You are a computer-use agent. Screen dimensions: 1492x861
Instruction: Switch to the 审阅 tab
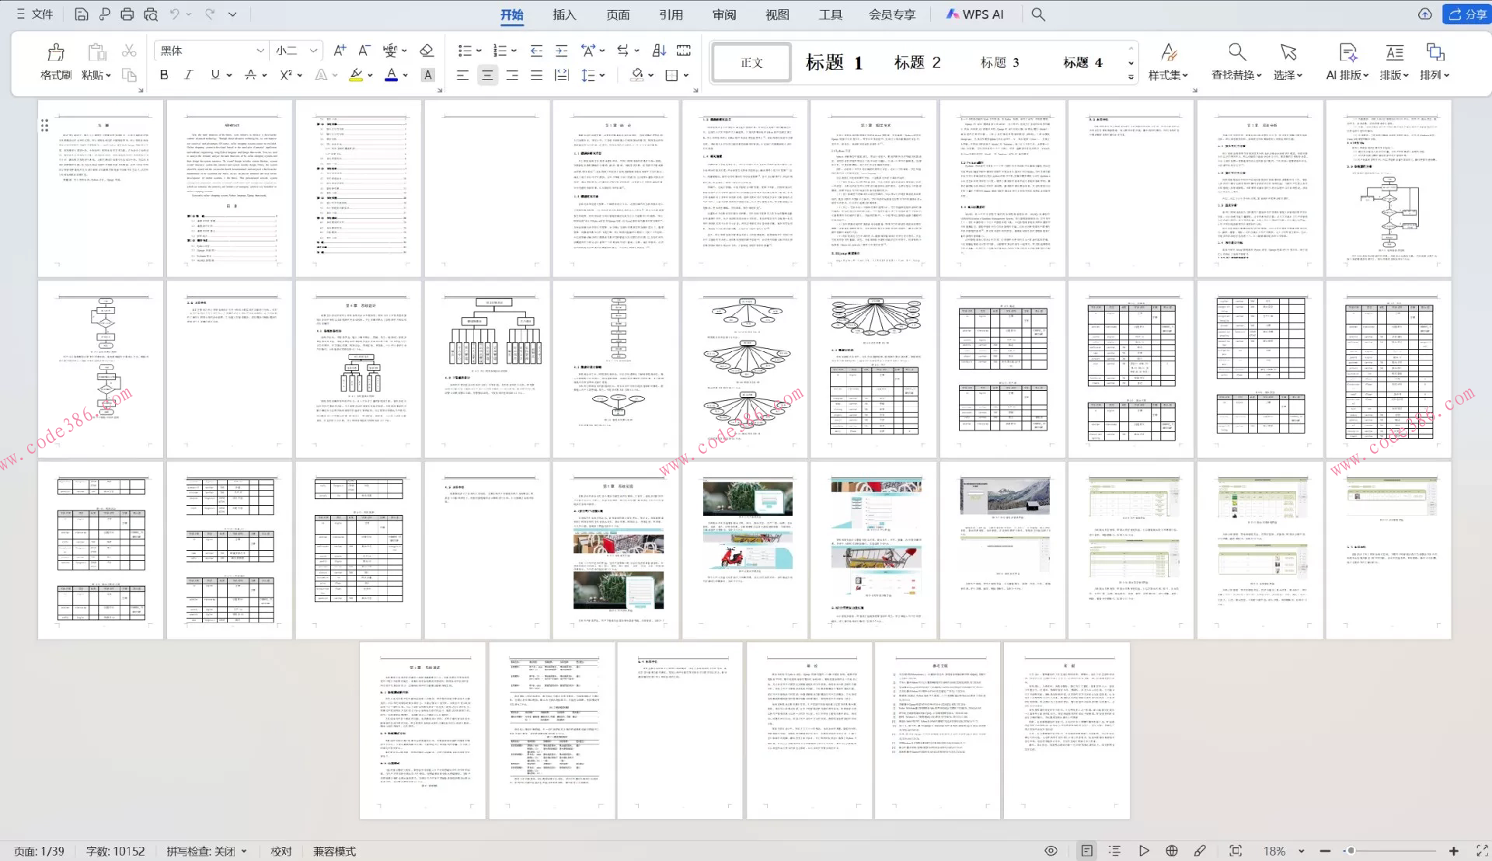723,14
